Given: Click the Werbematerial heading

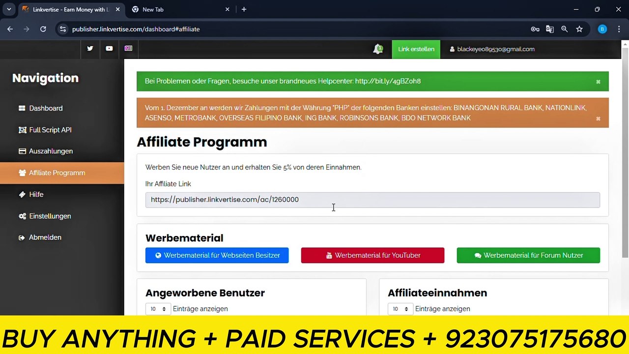Looking at the screenshot, I should (x=184, y=238).
